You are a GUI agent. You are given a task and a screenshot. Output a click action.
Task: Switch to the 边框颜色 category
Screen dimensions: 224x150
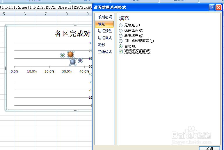[104, 31]
